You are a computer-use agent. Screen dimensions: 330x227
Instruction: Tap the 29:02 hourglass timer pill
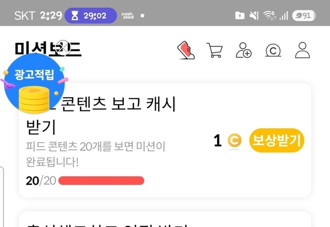tap(91, 15)
